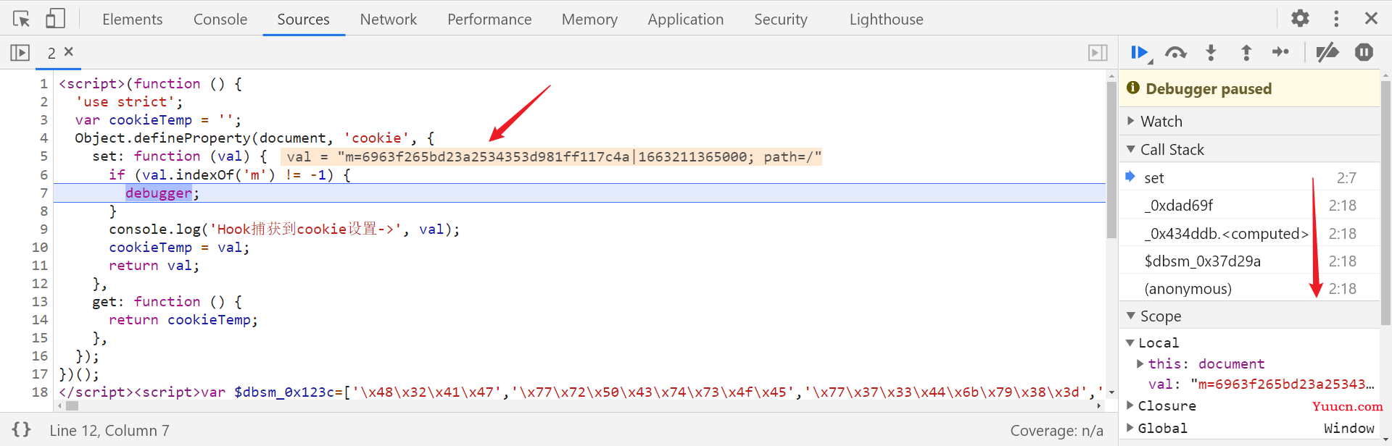Click the val value in Local scope
Viewport: 1392px width, 446px height.
point(1283,384)
